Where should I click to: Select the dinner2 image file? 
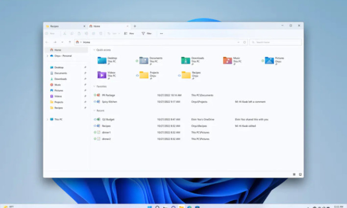click(106, 139)
